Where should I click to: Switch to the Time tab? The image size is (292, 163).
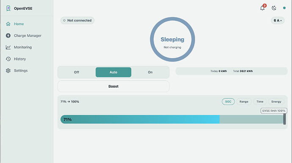coord(260,102)
